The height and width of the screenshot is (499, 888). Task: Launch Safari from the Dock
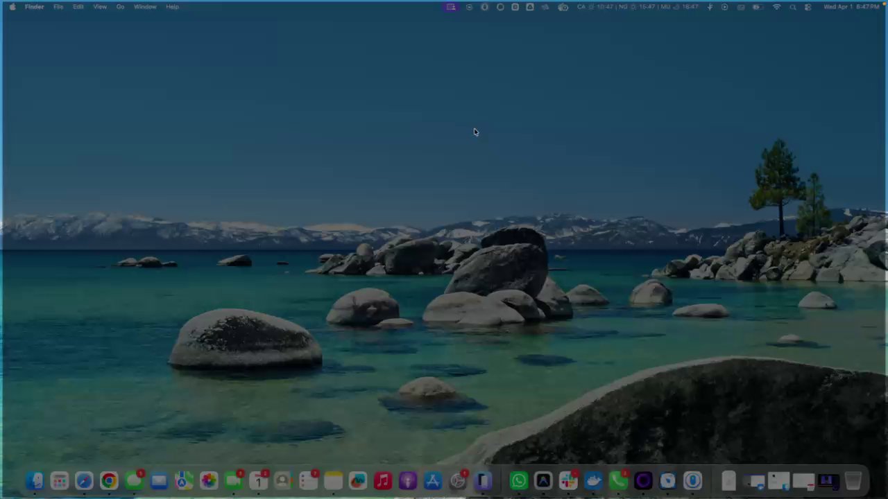click(84, 481)
